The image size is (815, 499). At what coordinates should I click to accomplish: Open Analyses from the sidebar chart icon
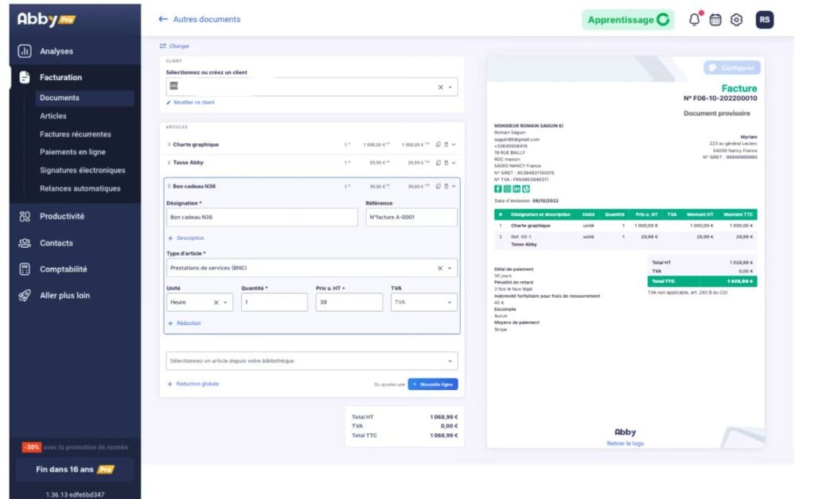tap(25, 51)
